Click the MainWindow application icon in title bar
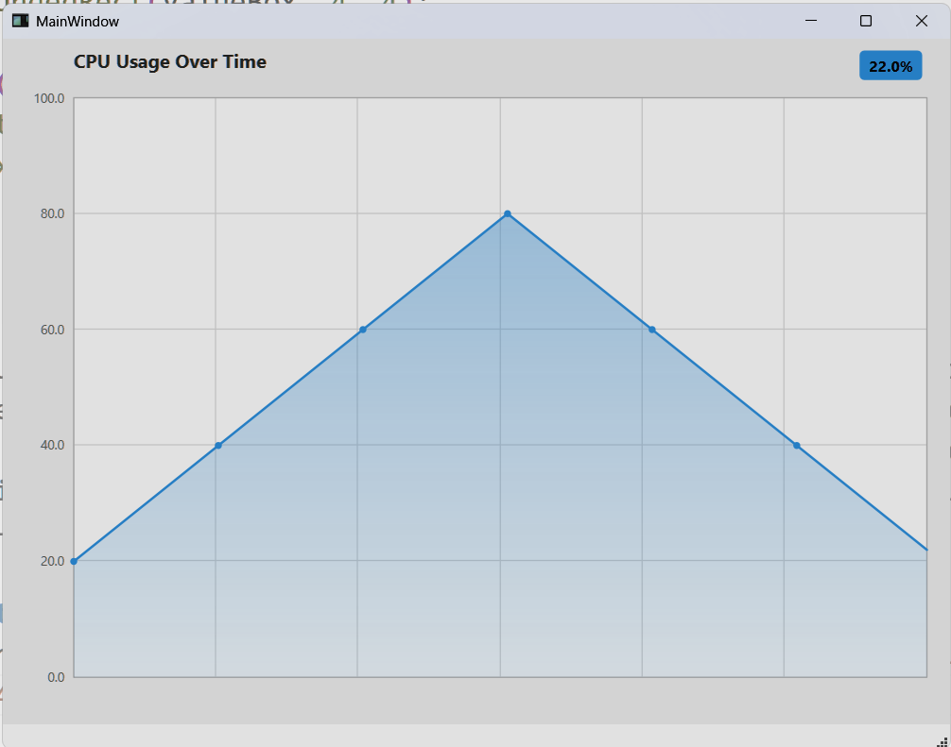This screenshot has height=747, width=951. (19, 20)
